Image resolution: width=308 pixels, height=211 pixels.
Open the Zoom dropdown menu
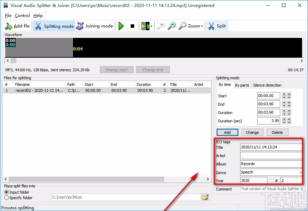click(x=191, y=26)
